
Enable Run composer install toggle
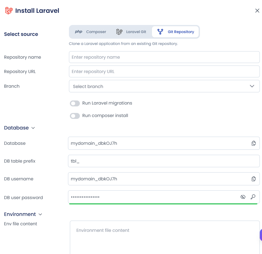pyautogui.click(x=75, y=116)
